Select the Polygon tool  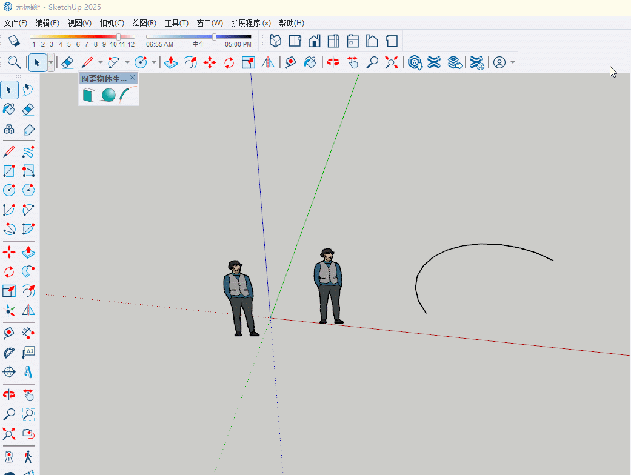click(28, 190)
